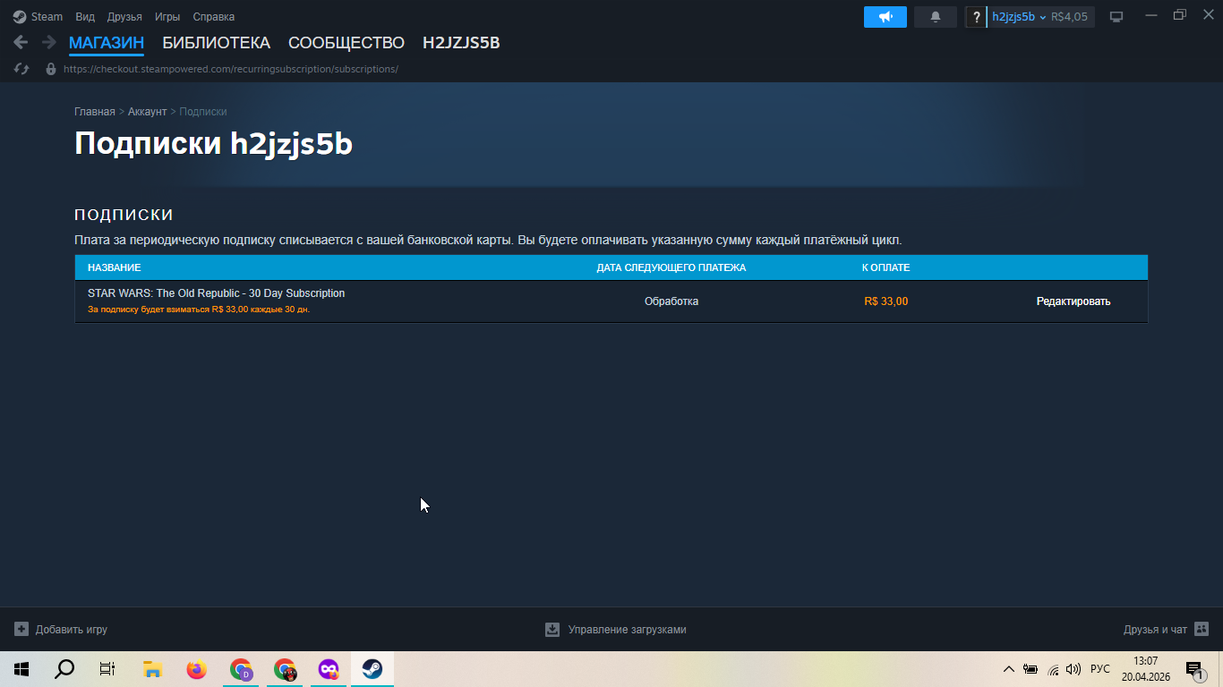1223x687 pixels.
Task: Click the Add a game plus icon
Action: coord(21,630)
